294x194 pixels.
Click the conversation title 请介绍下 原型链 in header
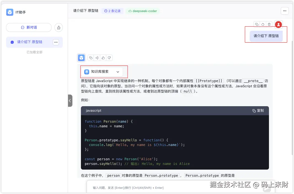[x=86, y=11]
